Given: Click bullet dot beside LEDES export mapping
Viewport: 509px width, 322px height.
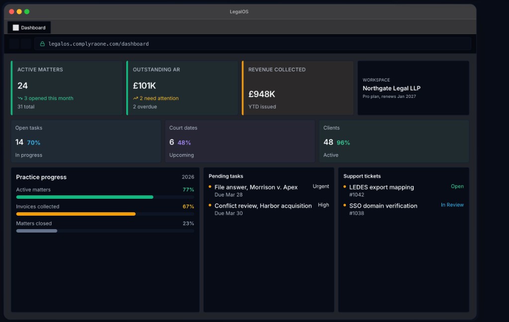Looking at the screenshot, I should click(x=345, y=187).
